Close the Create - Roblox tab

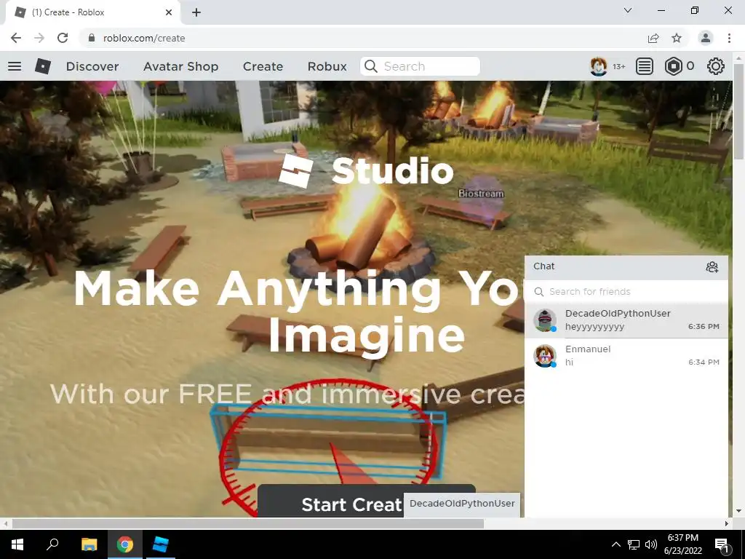coord(169,12)
